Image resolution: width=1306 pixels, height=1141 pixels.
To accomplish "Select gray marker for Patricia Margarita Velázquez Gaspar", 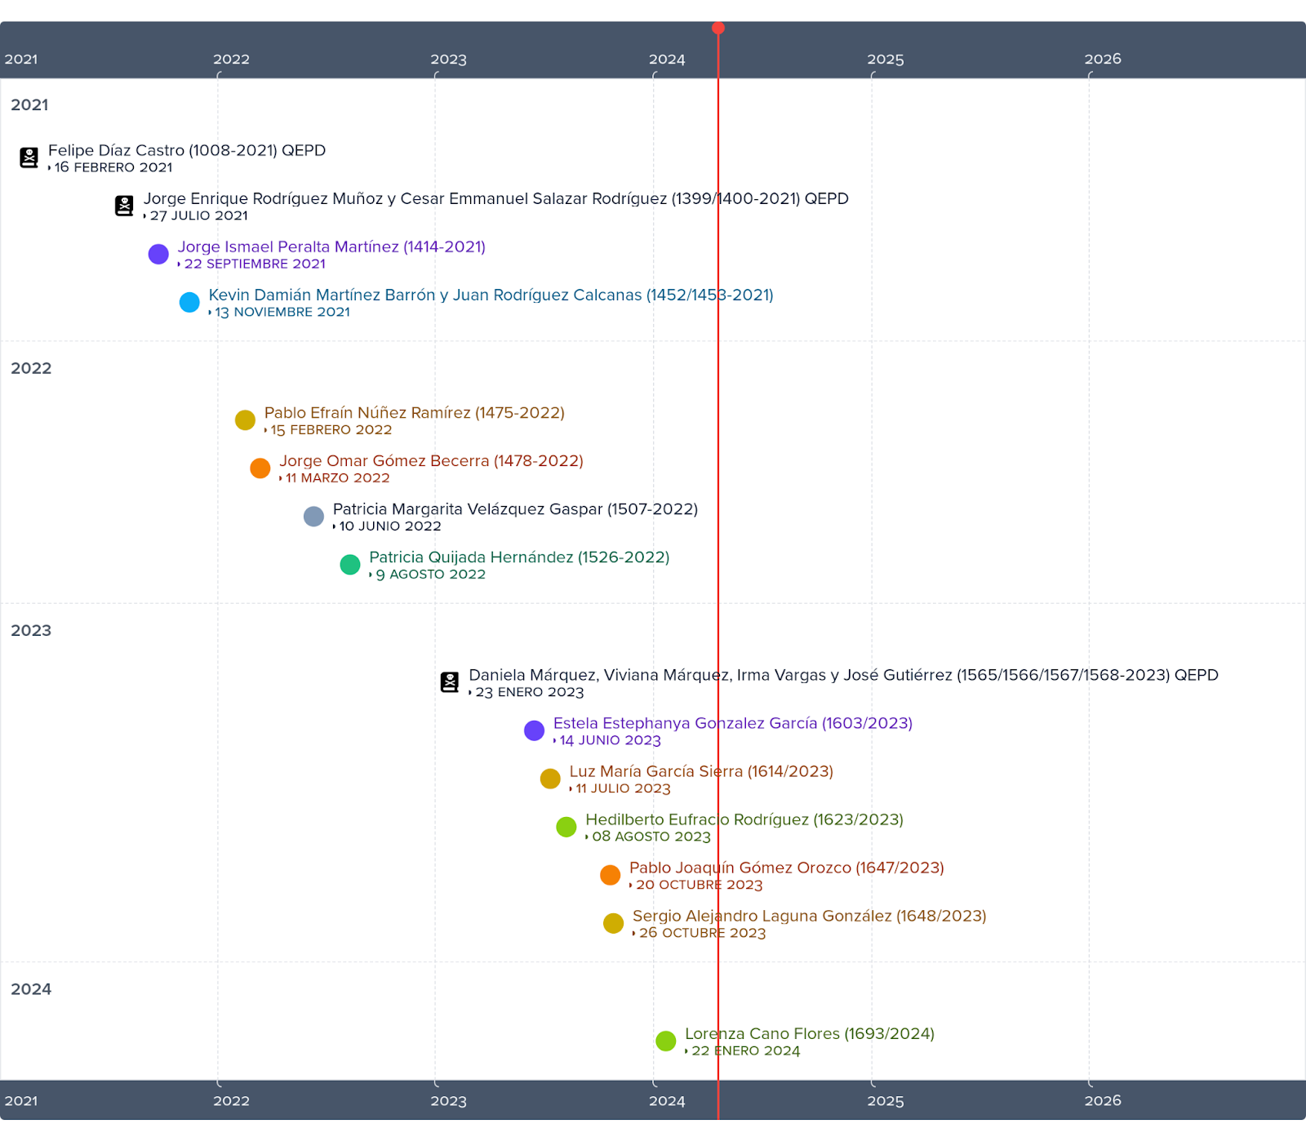I will [313, 516].
